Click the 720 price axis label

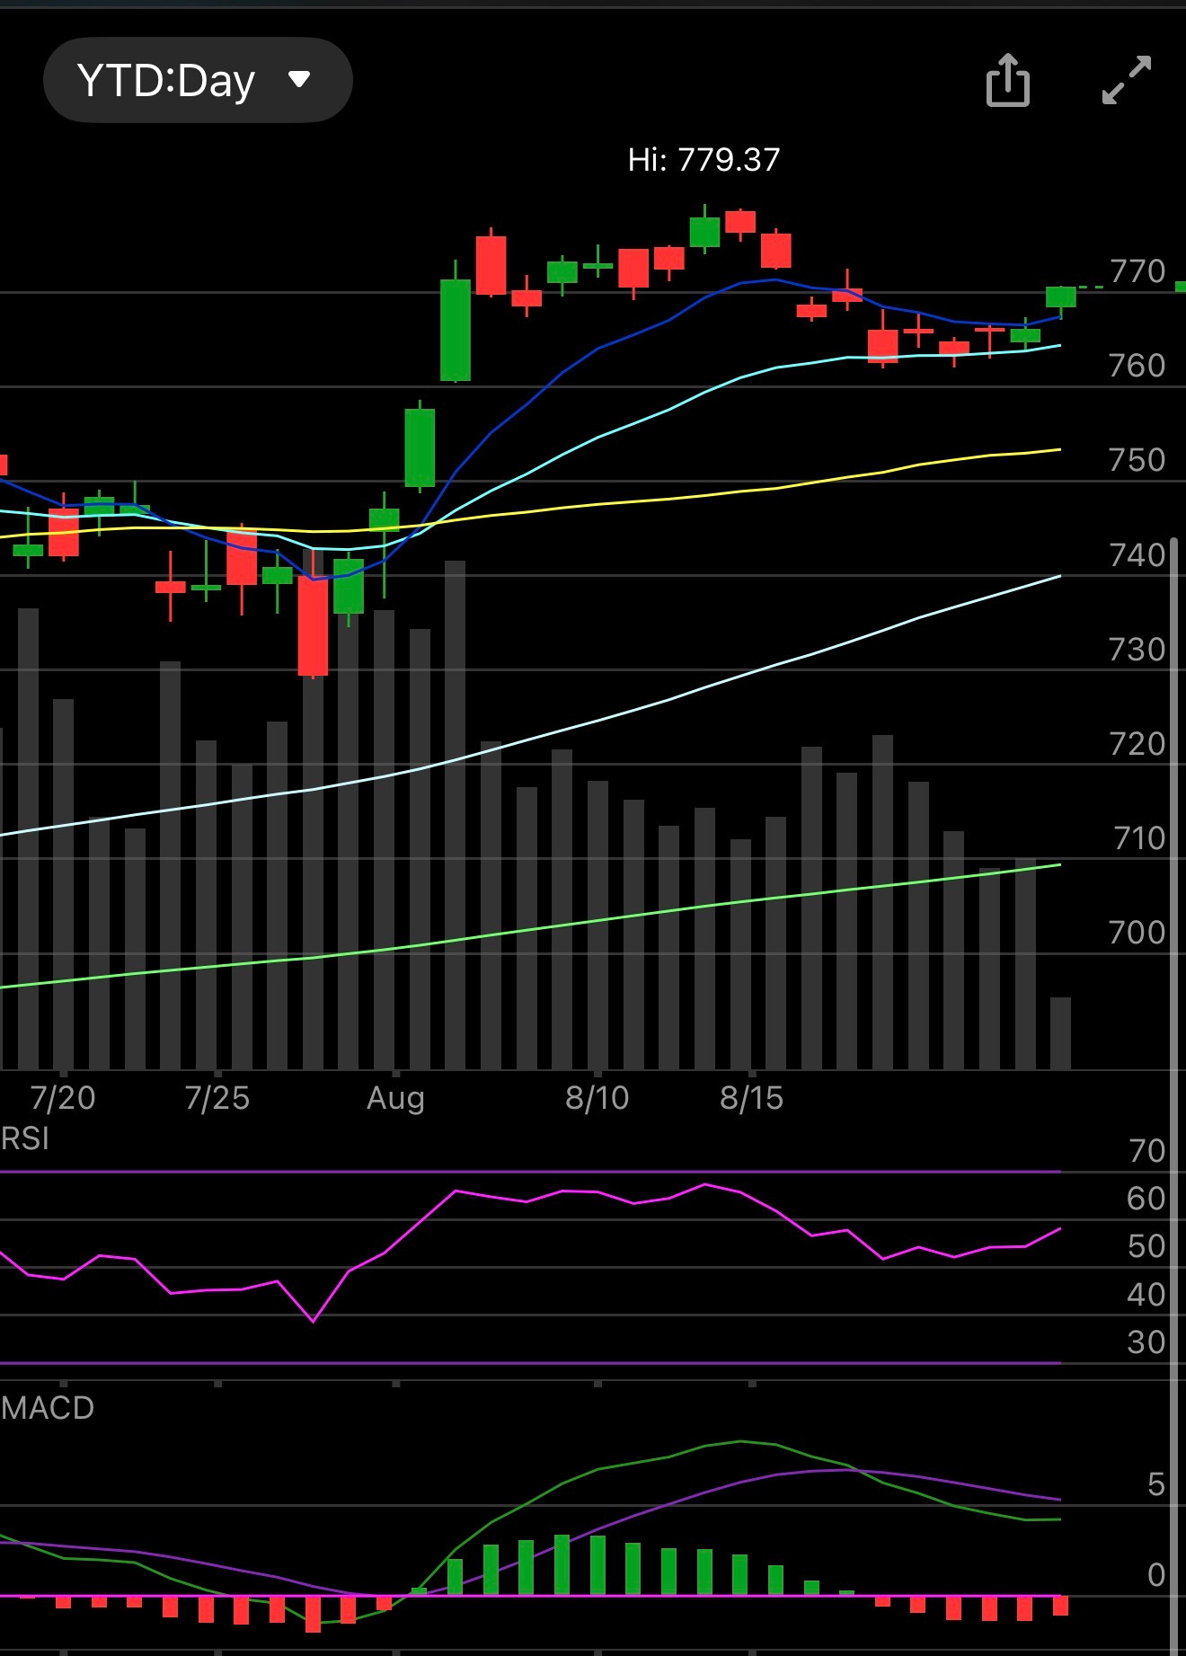1137,744
